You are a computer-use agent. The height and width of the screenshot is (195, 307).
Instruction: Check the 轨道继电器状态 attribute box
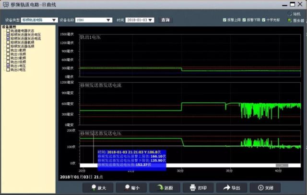pyautogui.click(x=8, y=31)
